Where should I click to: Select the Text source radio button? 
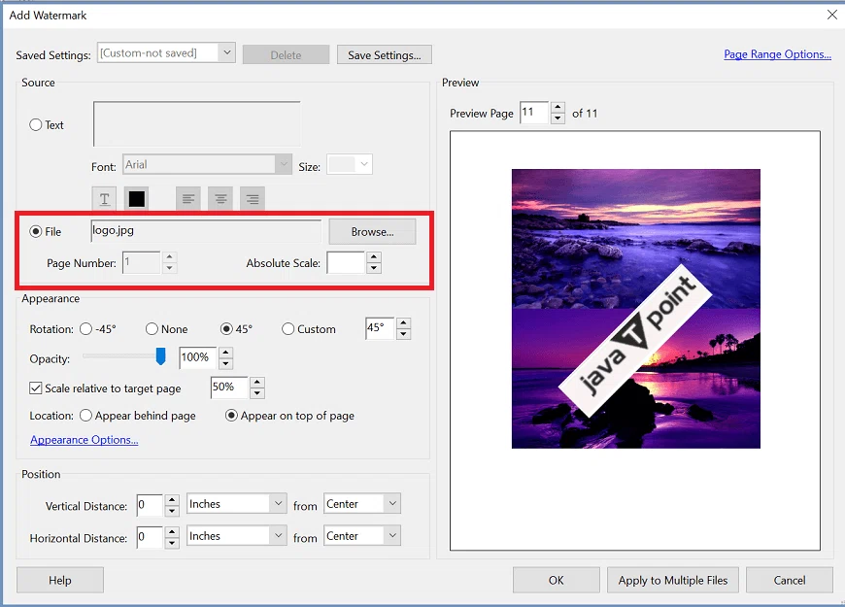point(36,125)
